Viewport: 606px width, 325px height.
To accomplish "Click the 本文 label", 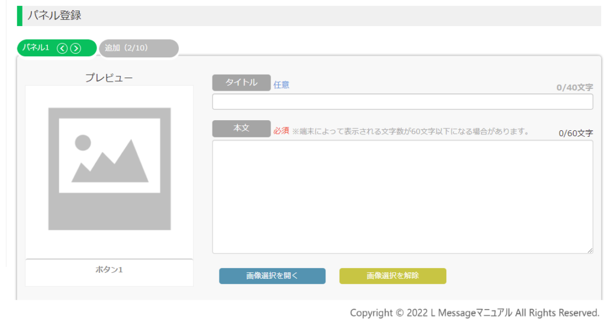I will [x=241, y=128].
